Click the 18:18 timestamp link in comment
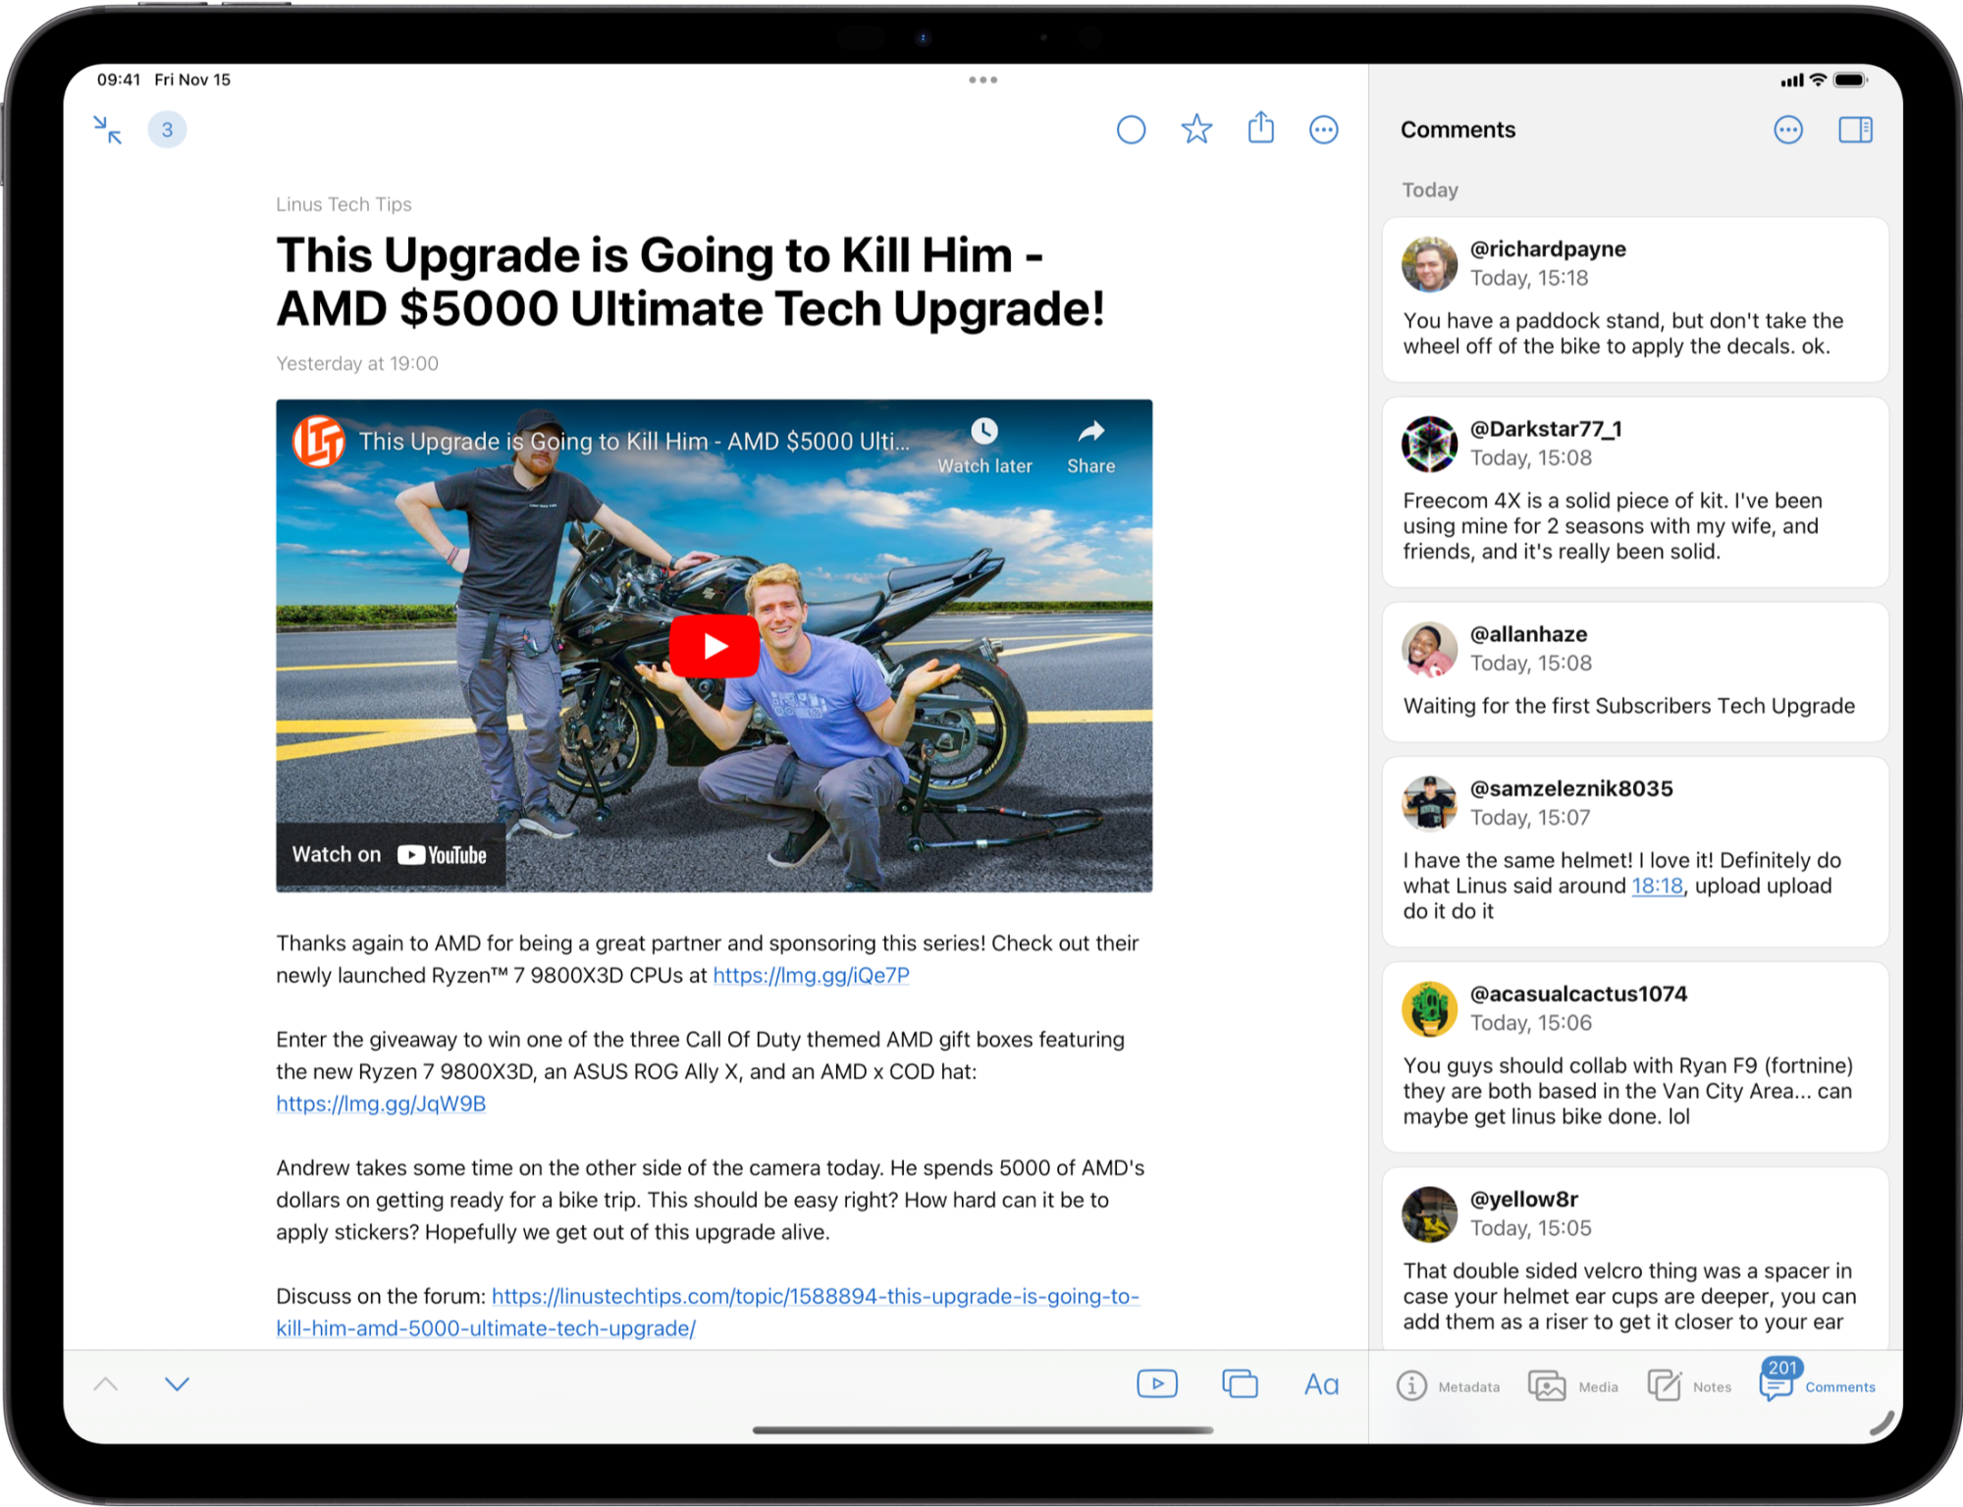1963x1507 pixels. click(x=1657, y=886)
